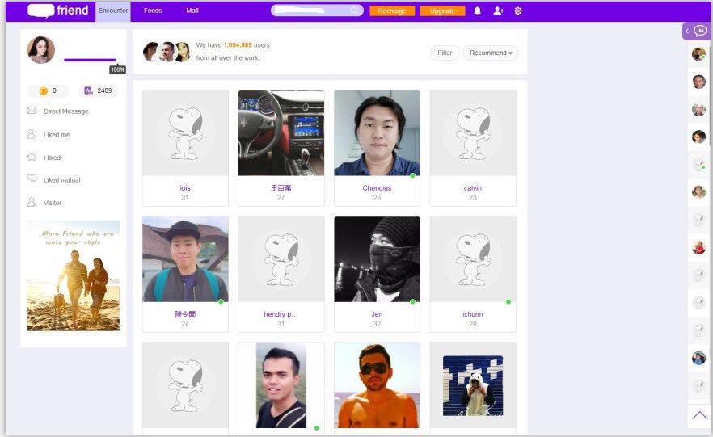Open the Mall tab
The image size is (713, 437).
click(192, 11)
